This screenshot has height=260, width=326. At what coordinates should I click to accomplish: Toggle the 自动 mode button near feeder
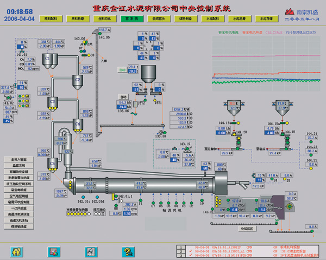pyautogui.click(x=123, y=97)
